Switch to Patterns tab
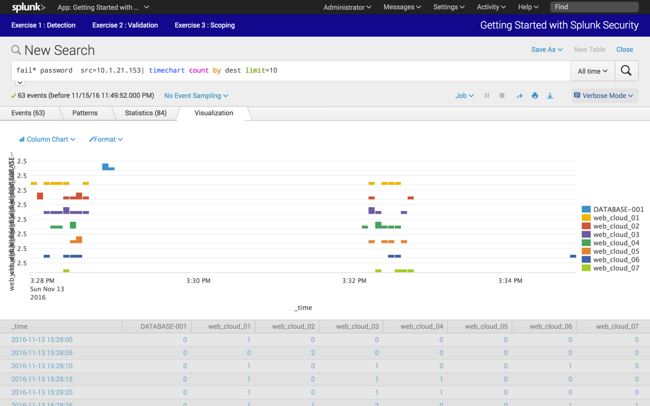 pyautogui.click(x=85, y=113)
